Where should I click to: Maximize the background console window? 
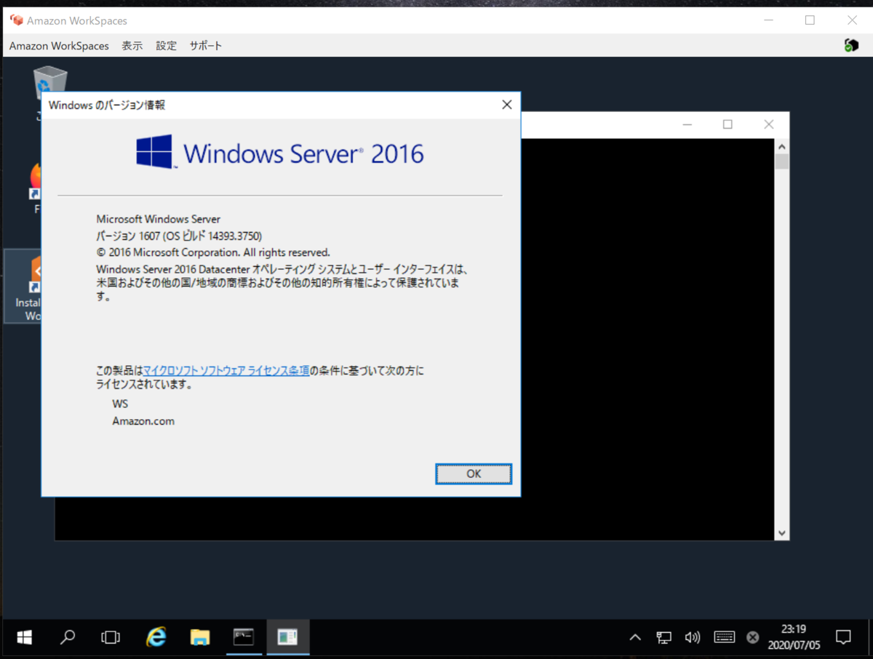pyautogui.click(x=727, y=125)
